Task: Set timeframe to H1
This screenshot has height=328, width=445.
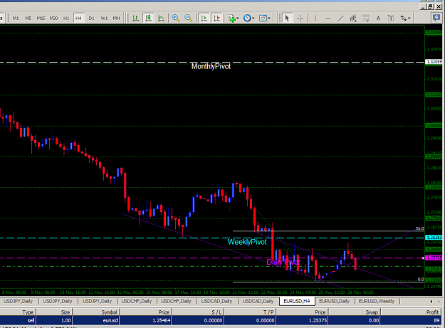Action: pos(66,18)
